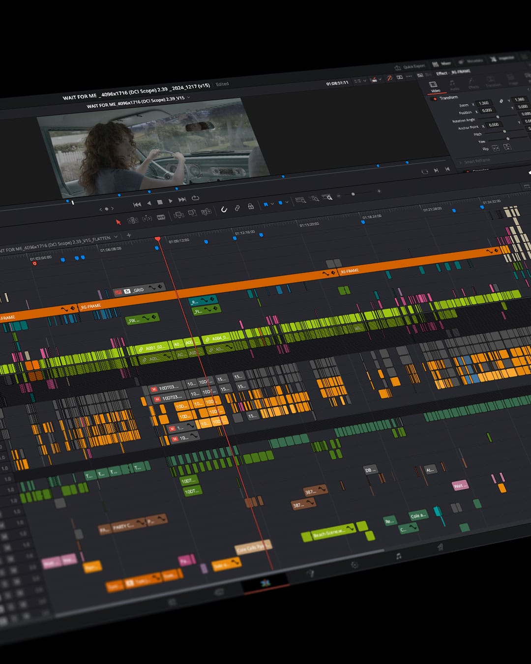Toggle loop playback
This screenshot has height=664, width=531.
pos(195,198)
